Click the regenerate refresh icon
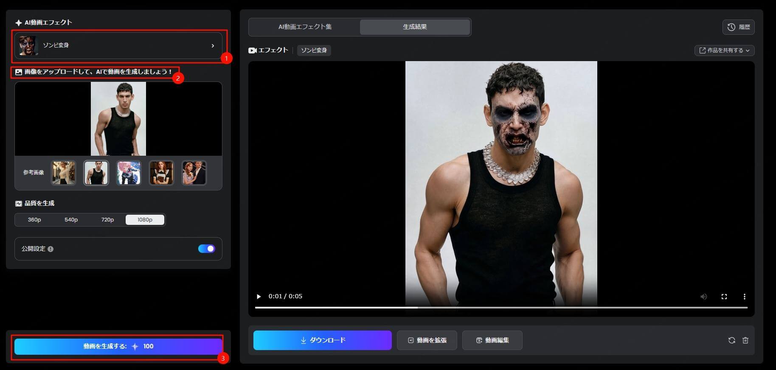The height and width of the screenshot is (370, 776). pyautogui.click(x=731, y=340)
